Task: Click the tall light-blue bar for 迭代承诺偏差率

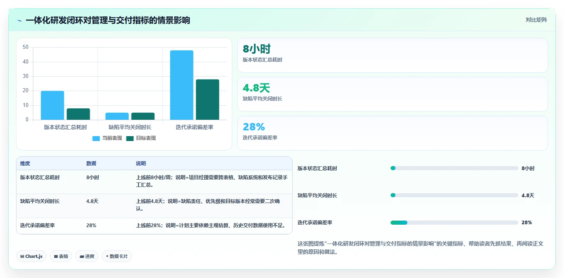Action: (x=182, y=85)
